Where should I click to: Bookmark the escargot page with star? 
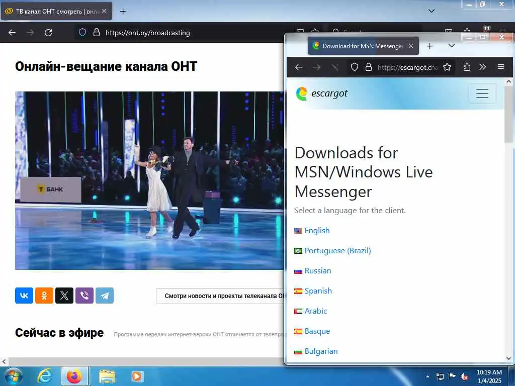click(447, 67)
